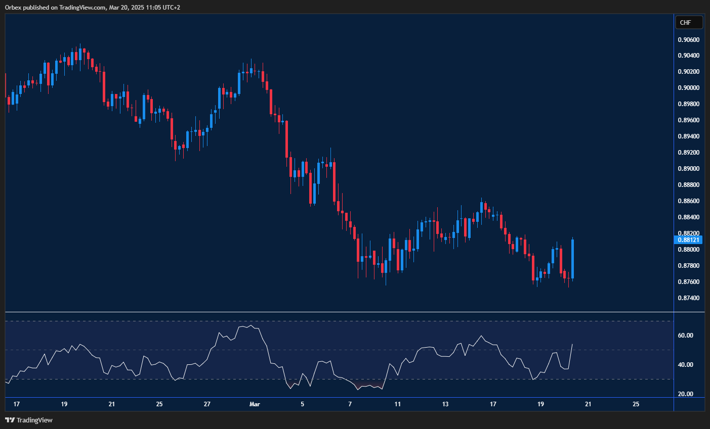Select the Mar label on the time axis
The image size is (710, 429).
pyautogui.click(x=255, y=404)
